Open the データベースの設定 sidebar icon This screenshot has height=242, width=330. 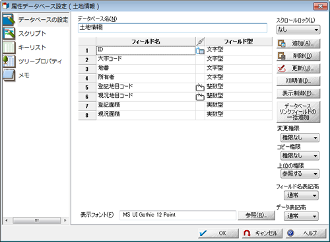pyautogui.click(x=9, y=20)
